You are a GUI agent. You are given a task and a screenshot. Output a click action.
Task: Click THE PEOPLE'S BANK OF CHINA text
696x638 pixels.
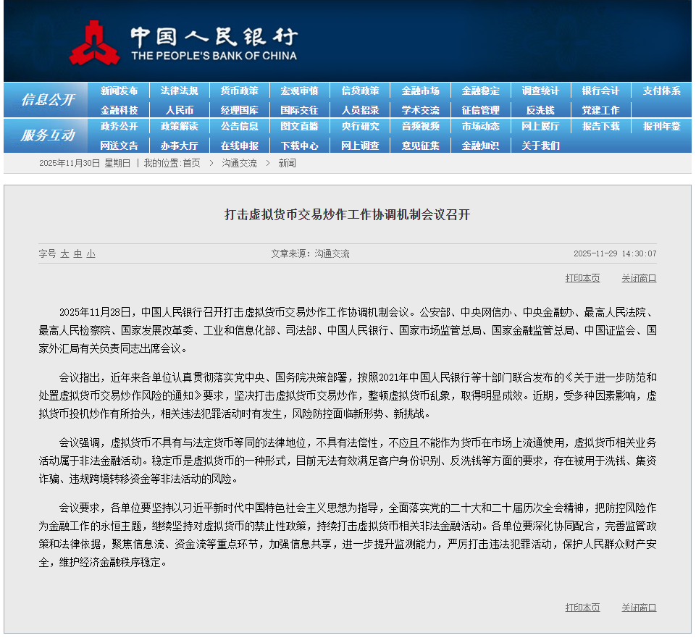(x=214, y=56)
